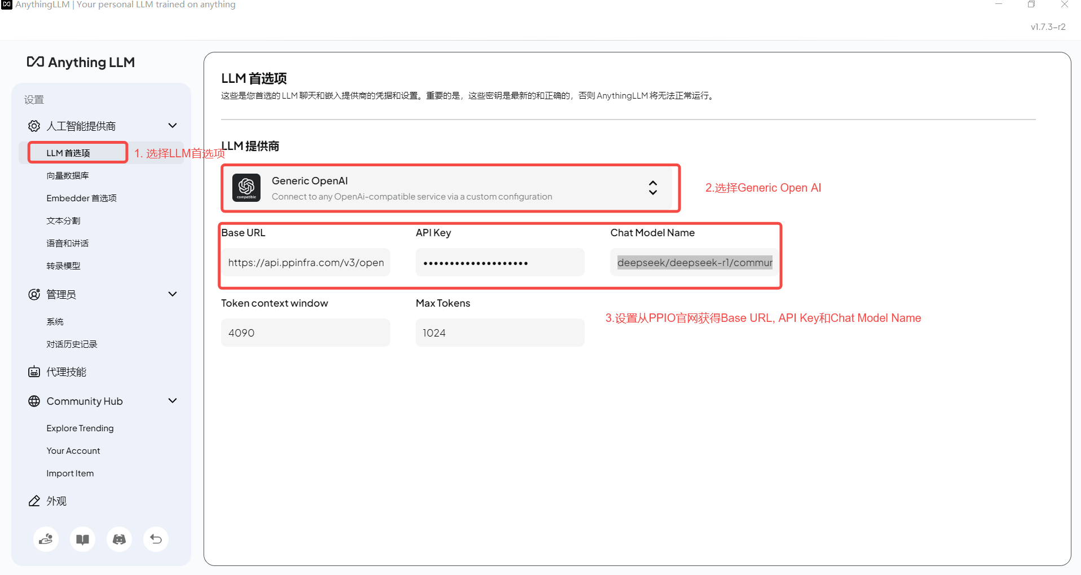Collapse the Community Hub section chevron
1081x575 pixels.
pyautogui.click(x=173, y=401)
